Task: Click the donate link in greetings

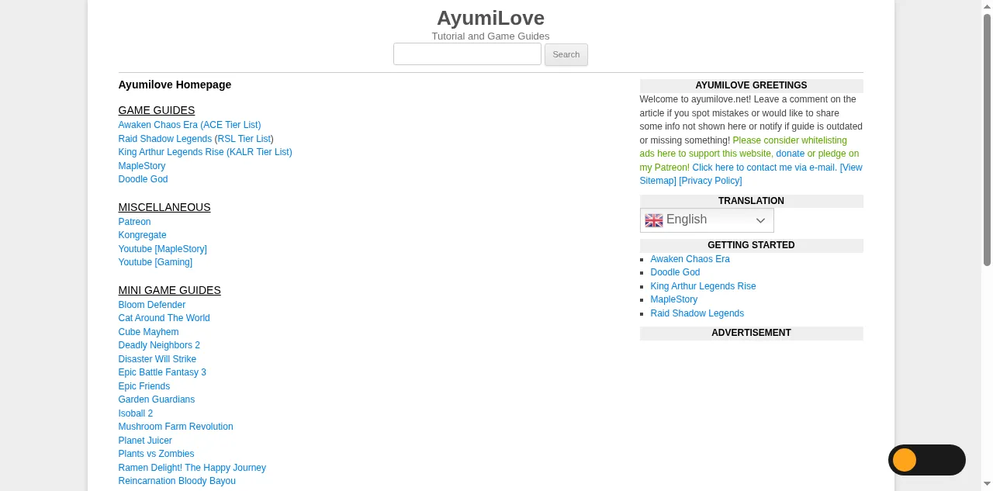Action: coord(790,154)
